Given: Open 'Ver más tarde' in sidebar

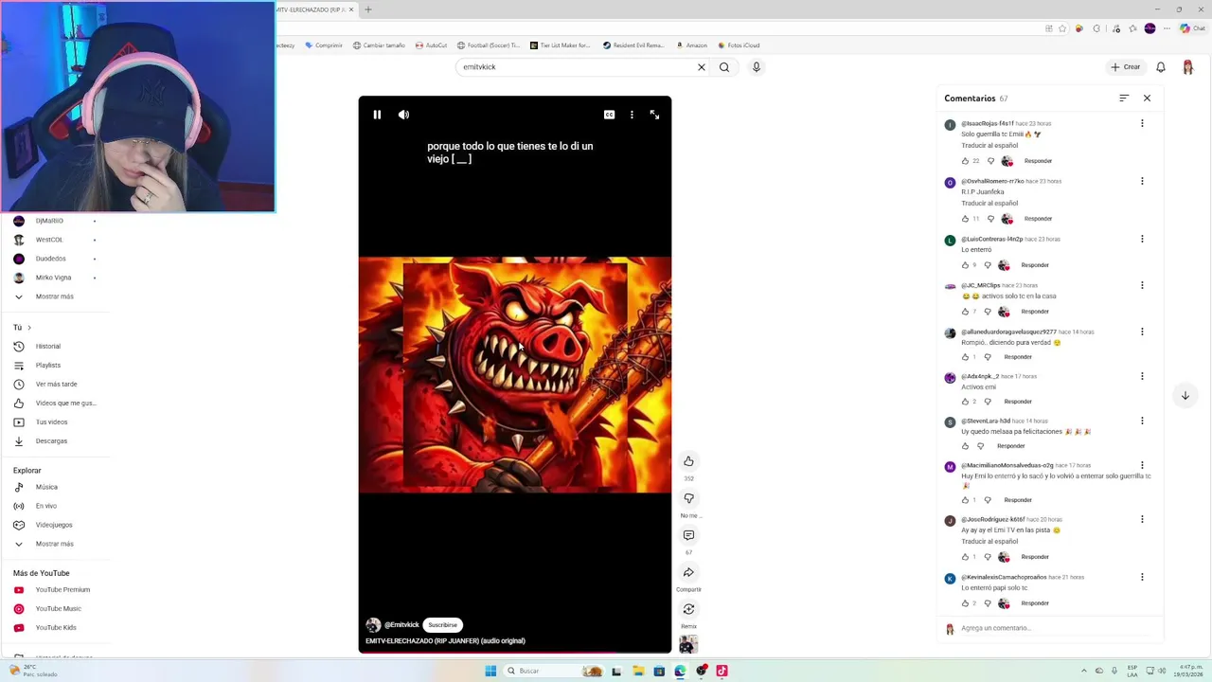Looking at the screenshot, I should [57, 385].
